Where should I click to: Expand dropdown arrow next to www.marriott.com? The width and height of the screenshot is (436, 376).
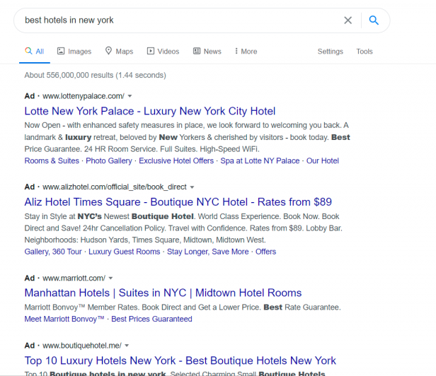[110, 278]
